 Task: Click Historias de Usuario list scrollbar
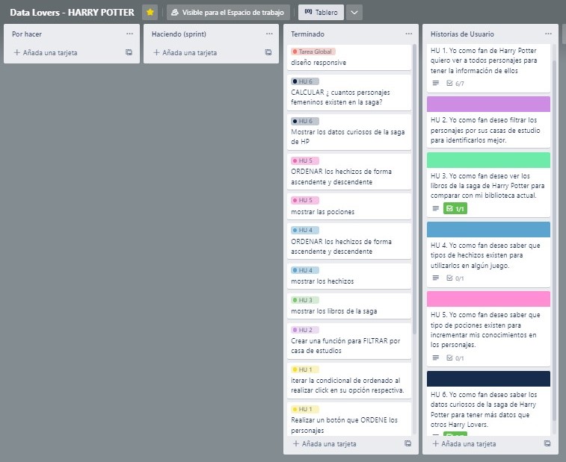pos(554,241)
